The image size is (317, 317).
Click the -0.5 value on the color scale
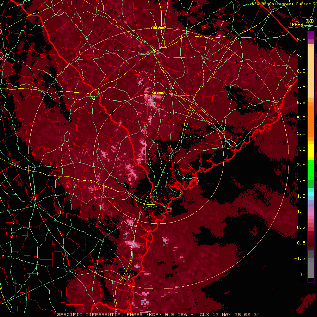point(300,243)
